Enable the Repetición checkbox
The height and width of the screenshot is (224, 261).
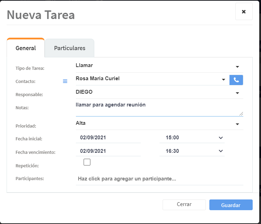pos(87,162)
